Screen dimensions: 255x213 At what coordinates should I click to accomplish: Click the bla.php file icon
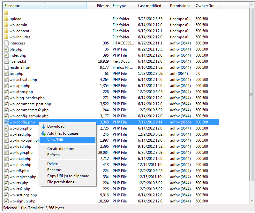(x=6, y=49)
